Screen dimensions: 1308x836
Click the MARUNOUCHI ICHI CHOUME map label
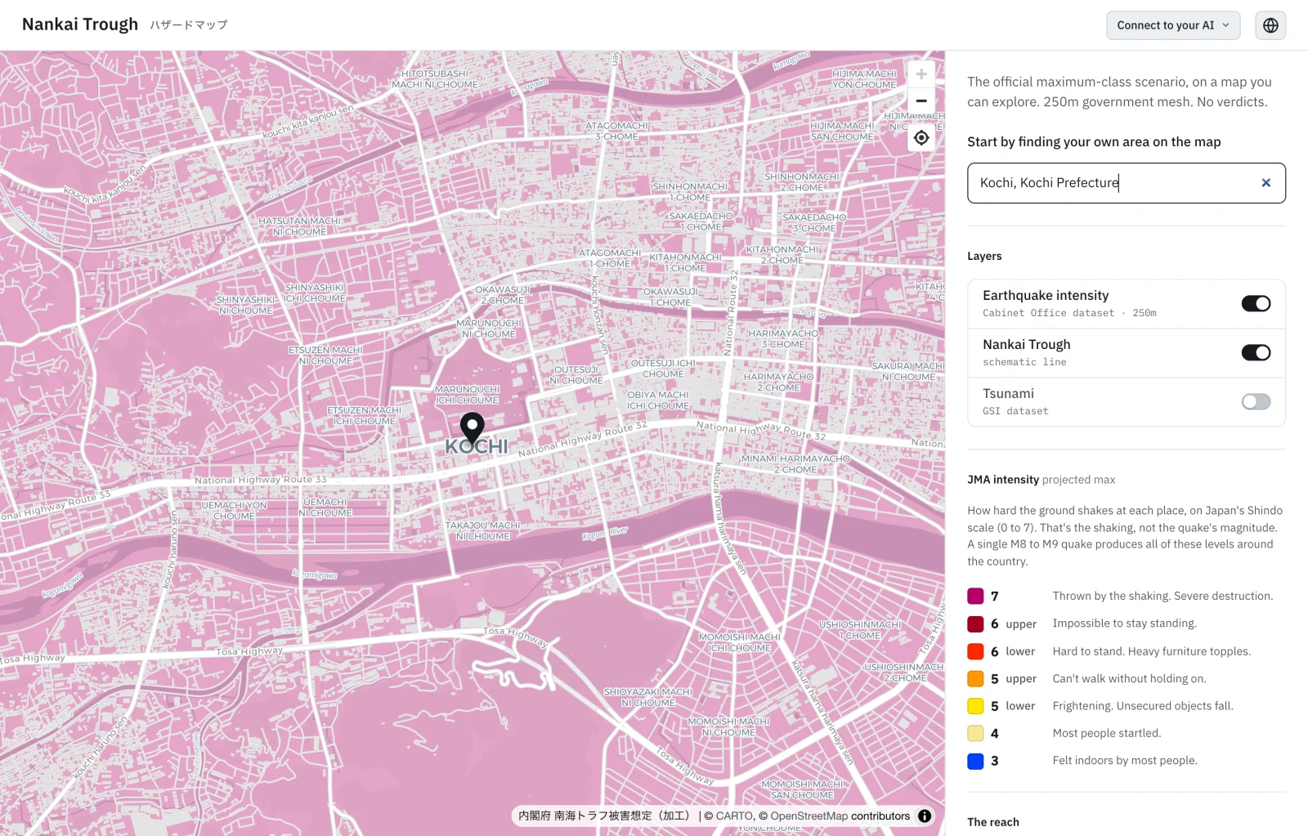pyautogui.click(x=467, y=395)
